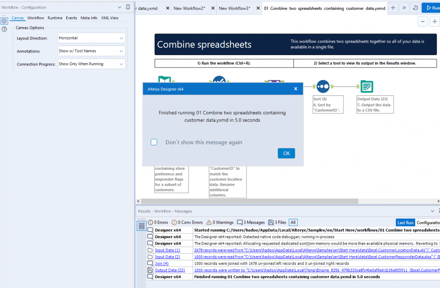Click the messages list view icon
Viewport: 440px width, 288px height.
coord(141,226)
